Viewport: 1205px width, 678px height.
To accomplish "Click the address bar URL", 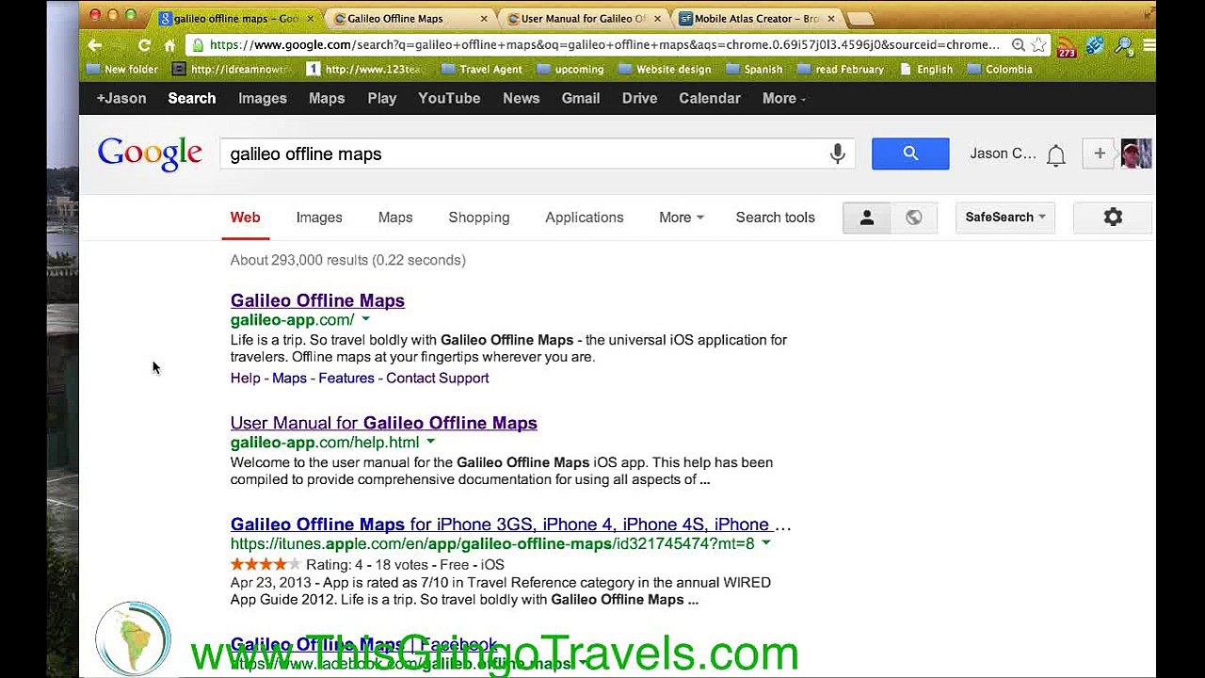I will pos(604,45).
